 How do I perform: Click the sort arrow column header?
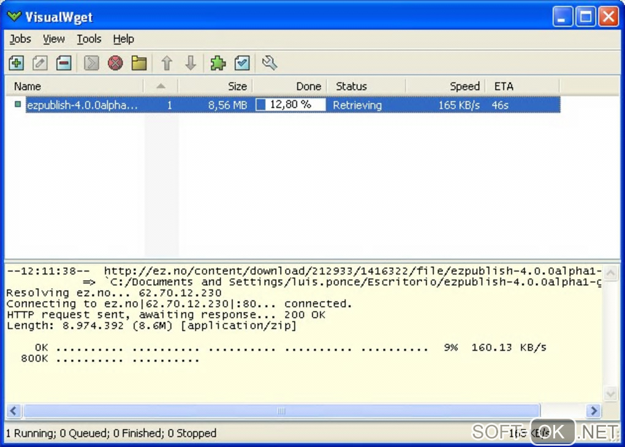tap(161, 86)
